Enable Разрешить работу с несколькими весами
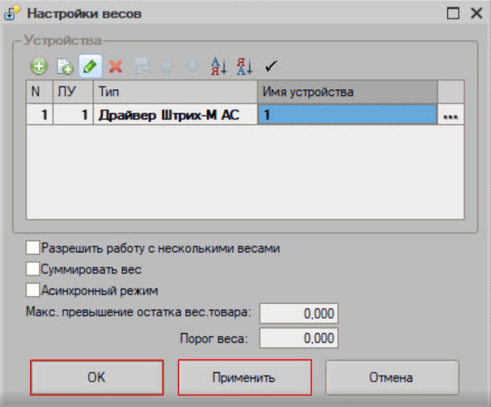 pyautogui.click(x=33, y=248)
